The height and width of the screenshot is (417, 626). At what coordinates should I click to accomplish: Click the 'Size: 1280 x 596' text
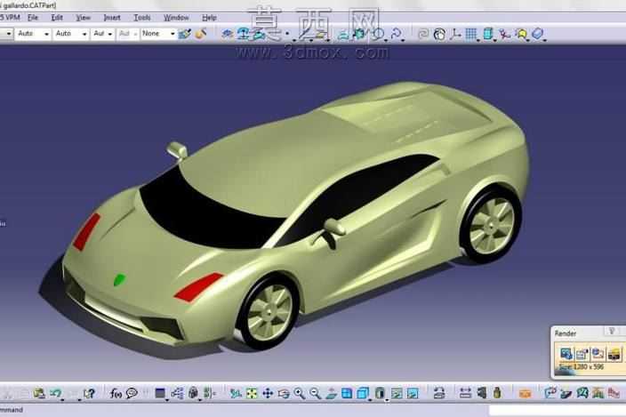coord(582,366)
